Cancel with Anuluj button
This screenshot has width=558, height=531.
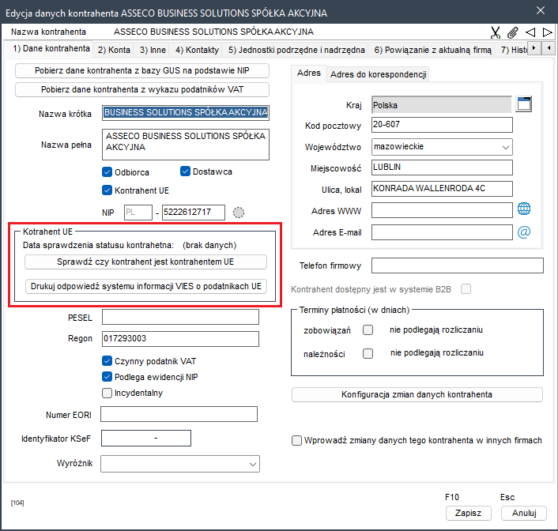tap(524, 513)
